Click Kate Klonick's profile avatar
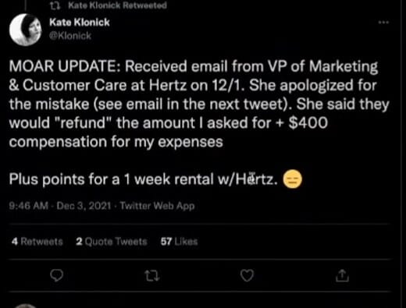Screen dimensions: 406x308 click(x=26, y=30)
